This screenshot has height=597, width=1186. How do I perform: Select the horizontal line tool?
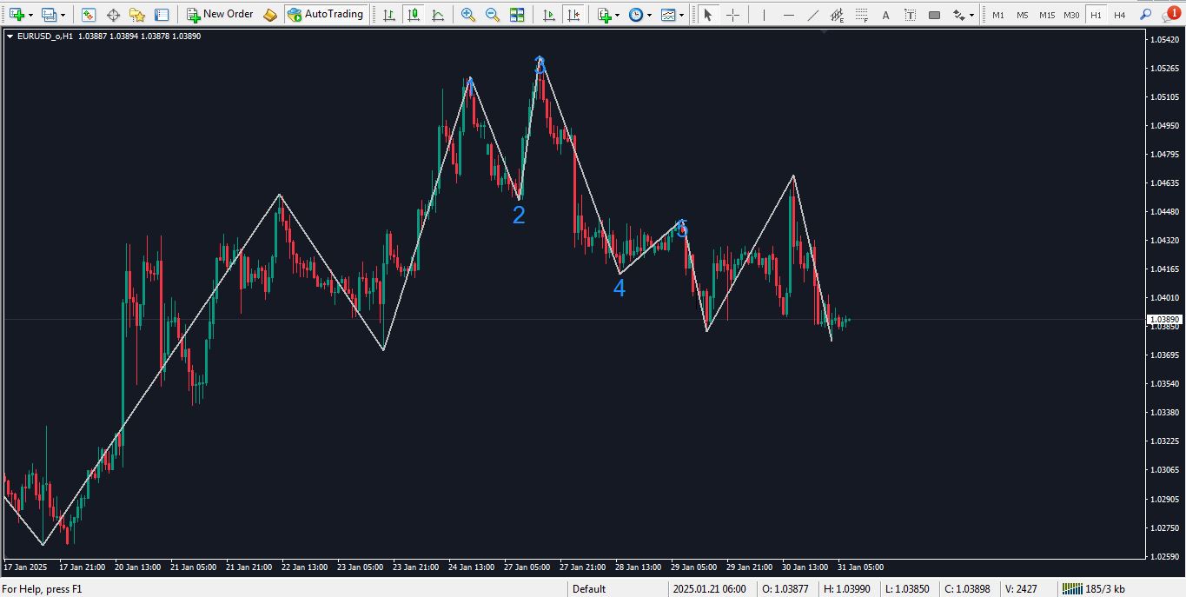pos(788,15)
